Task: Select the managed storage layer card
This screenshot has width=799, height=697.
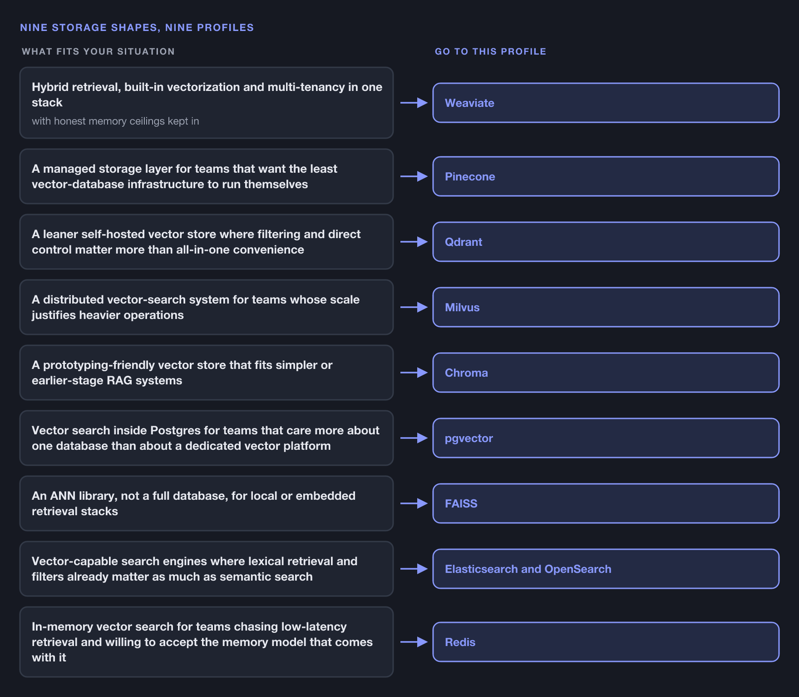Action: point(206,176)
